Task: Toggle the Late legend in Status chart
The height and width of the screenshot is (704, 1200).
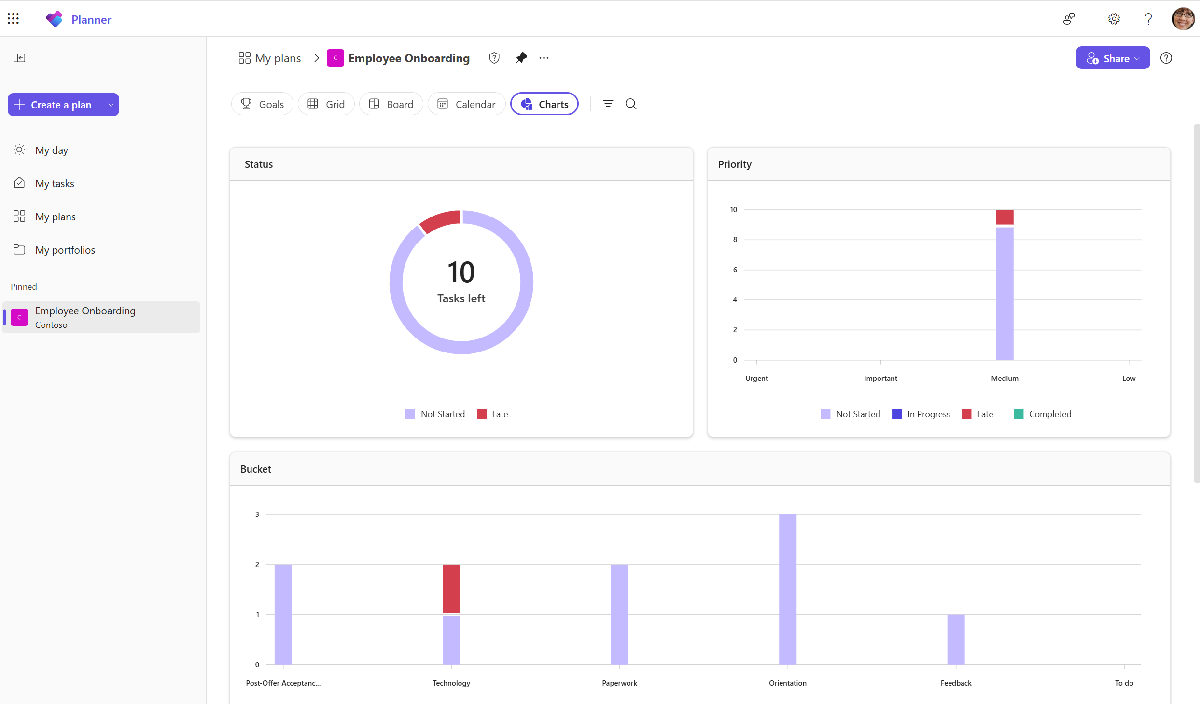Action: point(492,414)
